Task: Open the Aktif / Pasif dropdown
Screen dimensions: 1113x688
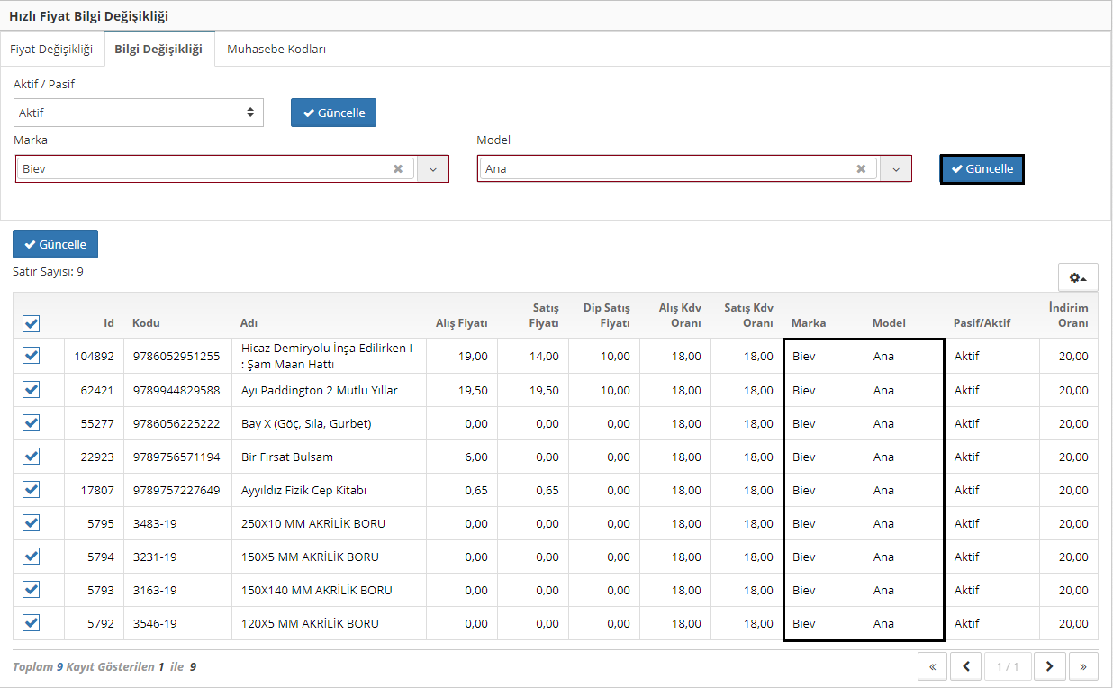Action: pyautogui.click(x=138, y=113)
